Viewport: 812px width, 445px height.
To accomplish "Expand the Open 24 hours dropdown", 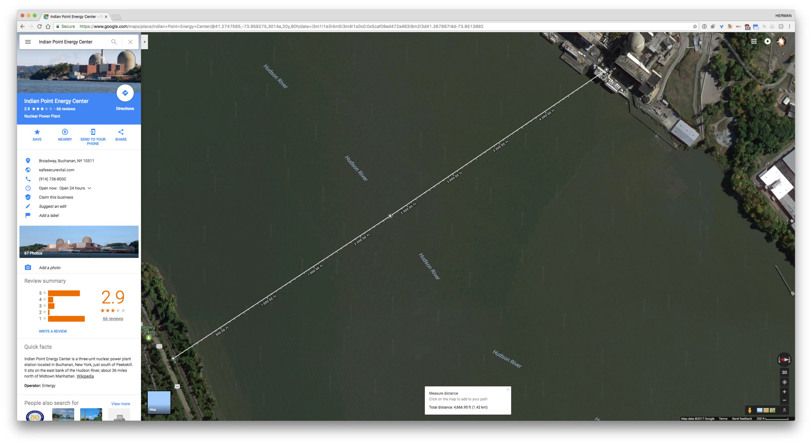I will (89, 188).
